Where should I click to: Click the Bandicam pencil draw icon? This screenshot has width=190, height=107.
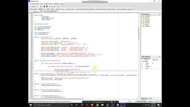click(115, 102)
